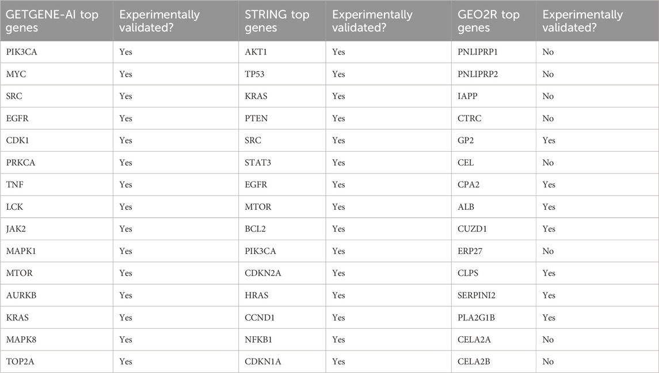This screenshot has height=373, width=659.
Task: Select the IAPP gene cell
Action: (467, 97)
